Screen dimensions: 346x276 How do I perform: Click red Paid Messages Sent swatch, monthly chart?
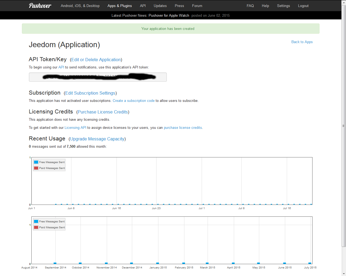[36, 227]
